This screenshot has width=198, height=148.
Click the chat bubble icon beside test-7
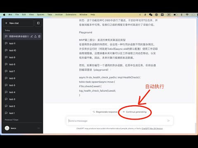click(x=6, y=71)
